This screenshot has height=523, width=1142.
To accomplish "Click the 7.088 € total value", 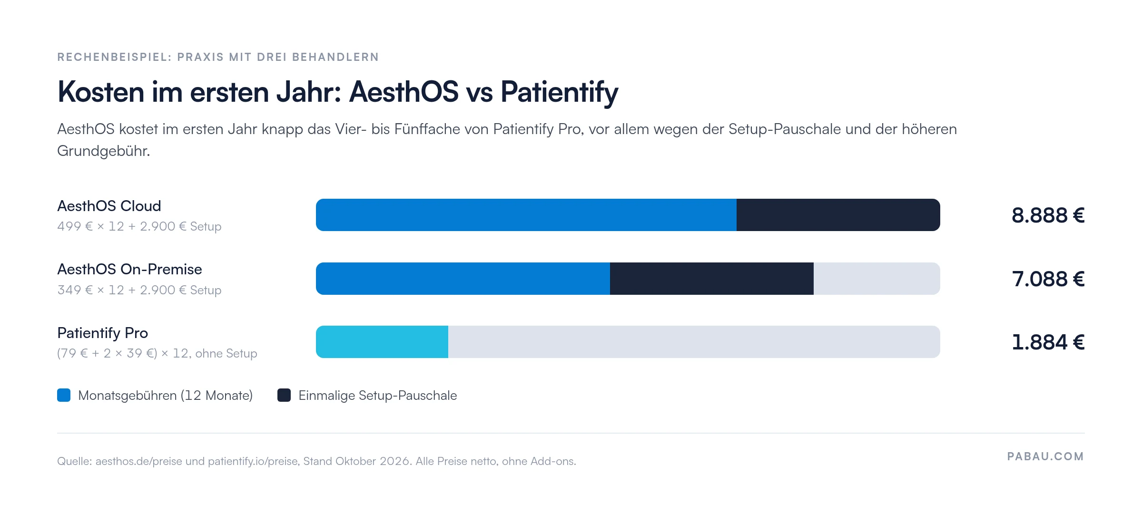I will (x=1048, y=279).
